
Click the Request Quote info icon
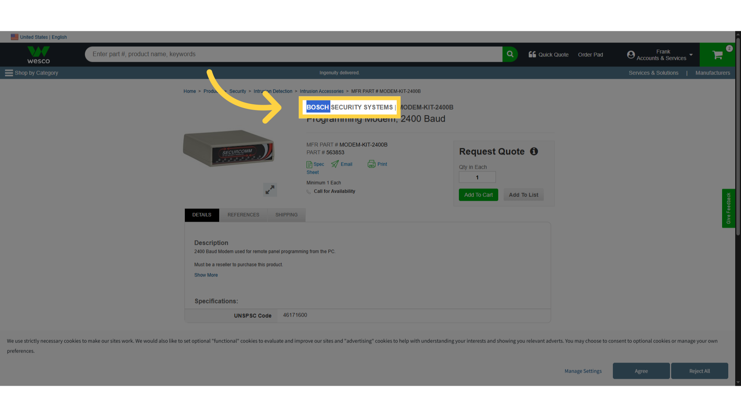pyautogui.click(x=534, y=151)
